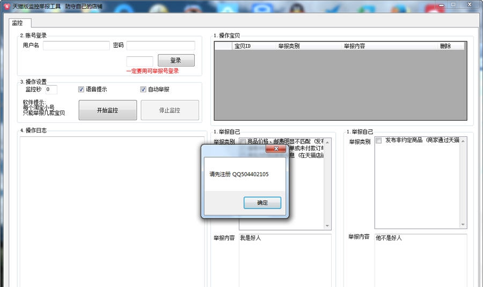The height and width of the screenshot is (287, 483).
Task: Click the 他不是好人 report content box
Action: pyautogui.click(x=421, y=261)
